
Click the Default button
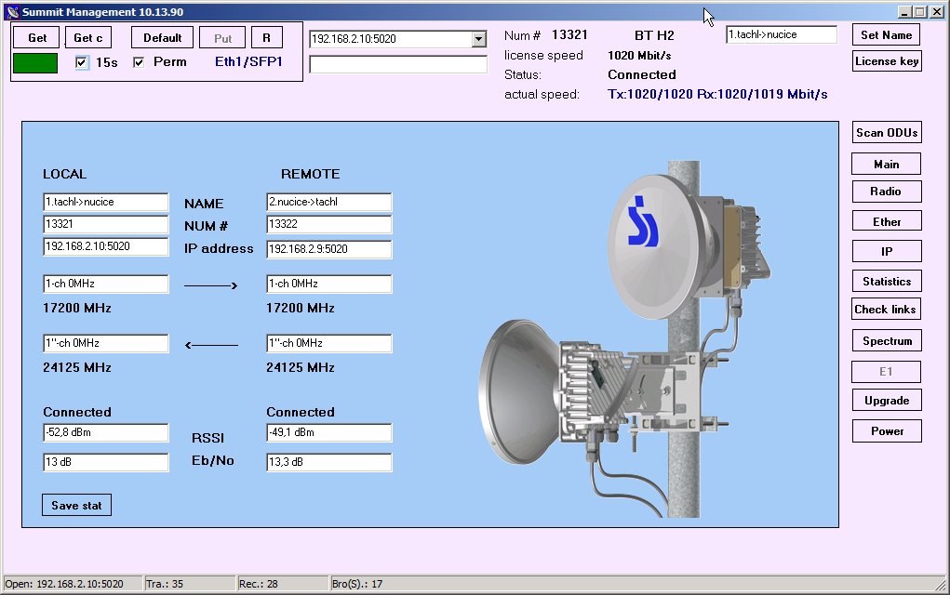pos(162,38)
